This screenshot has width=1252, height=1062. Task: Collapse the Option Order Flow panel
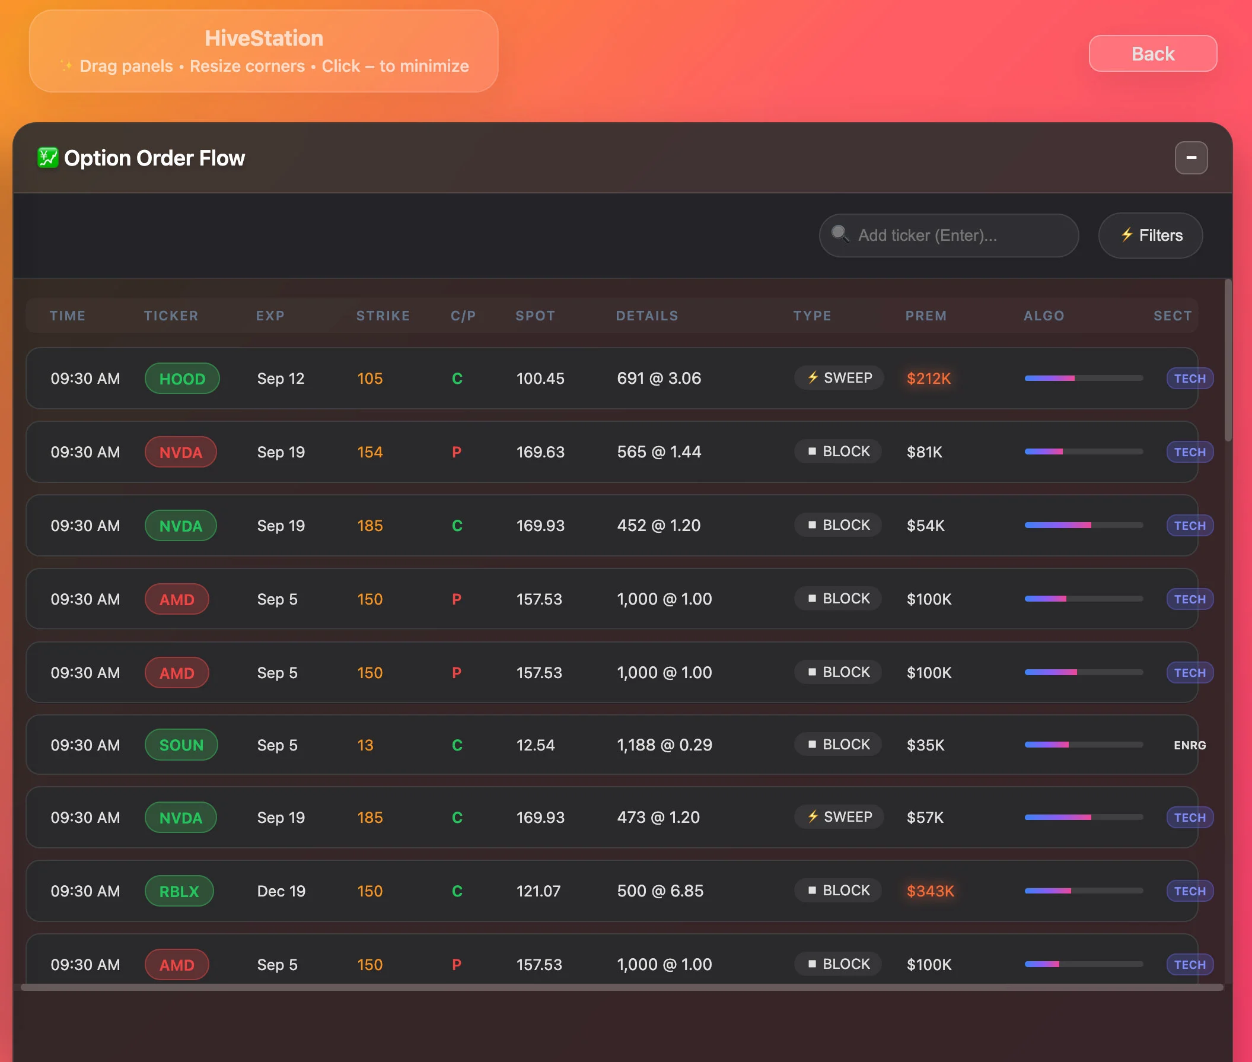click(x=1191, y=157)
